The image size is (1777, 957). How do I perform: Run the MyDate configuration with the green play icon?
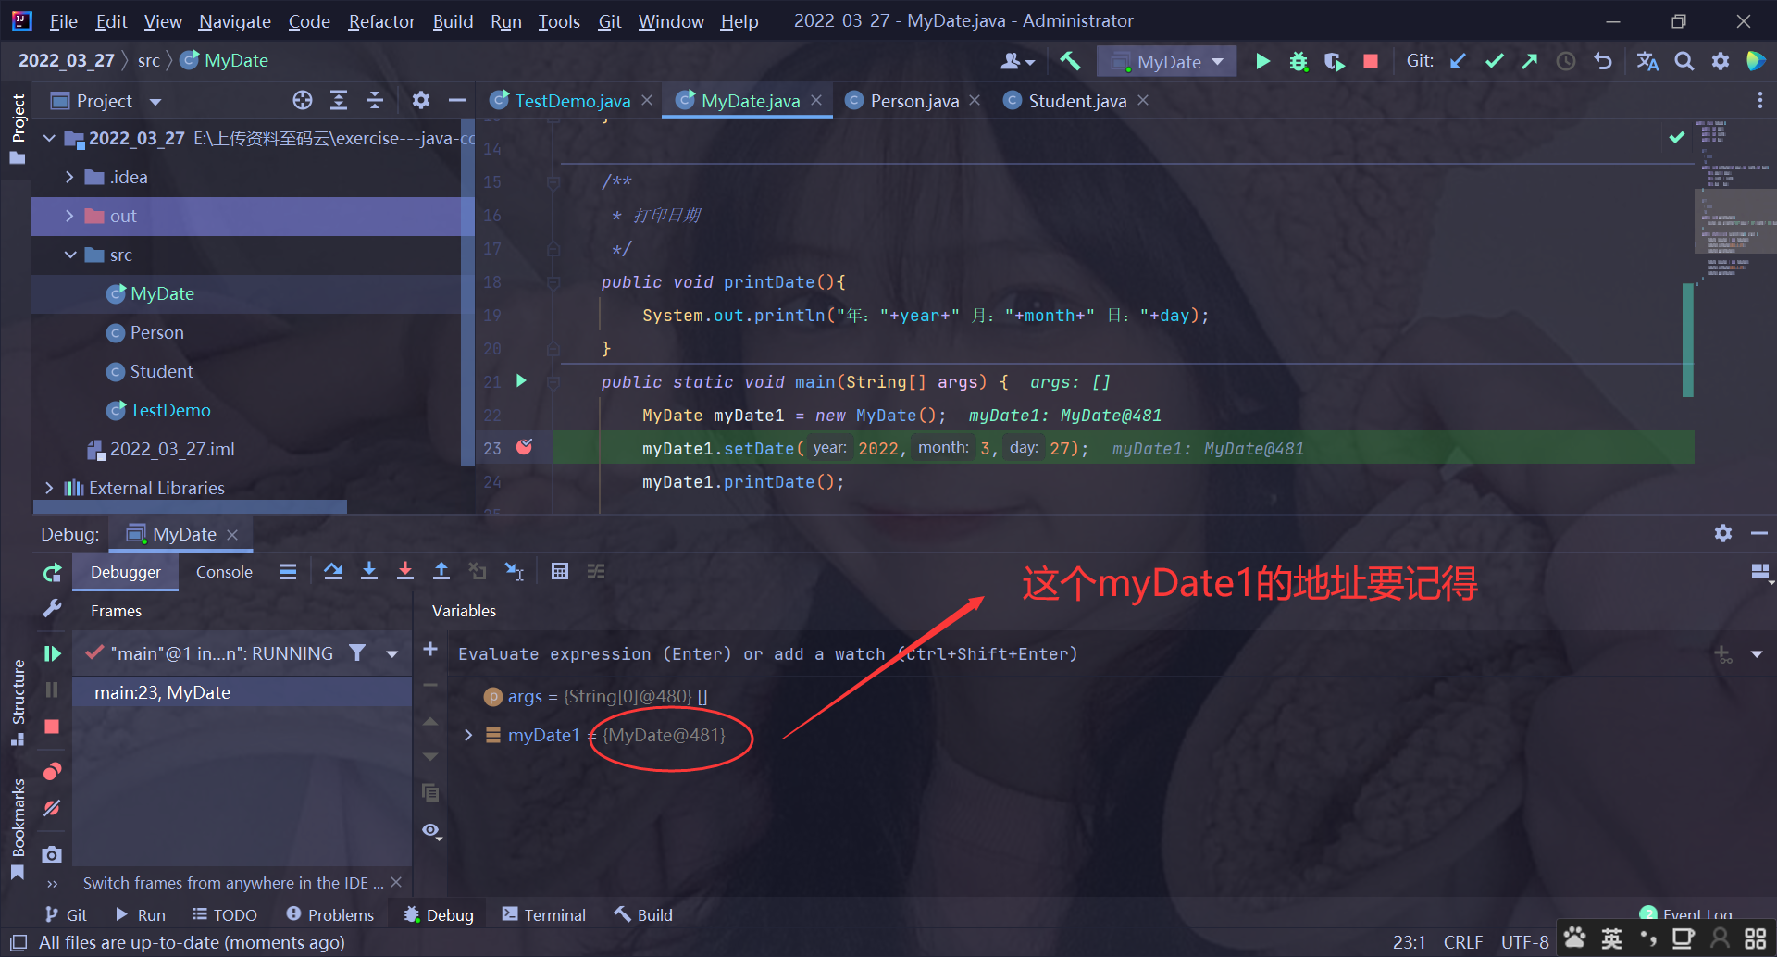tap(1262, 61)
